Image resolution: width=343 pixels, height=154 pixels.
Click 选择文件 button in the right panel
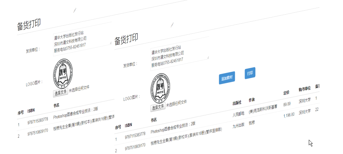click(158, 107)
